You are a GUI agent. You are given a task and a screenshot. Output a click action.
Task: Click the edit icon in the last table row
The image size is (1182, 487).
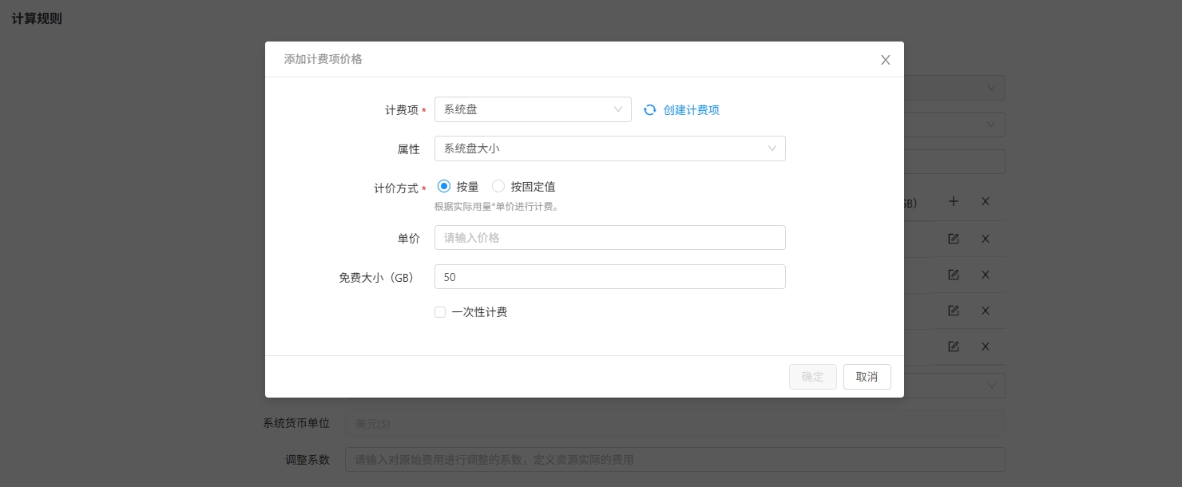tap(953, 346)
